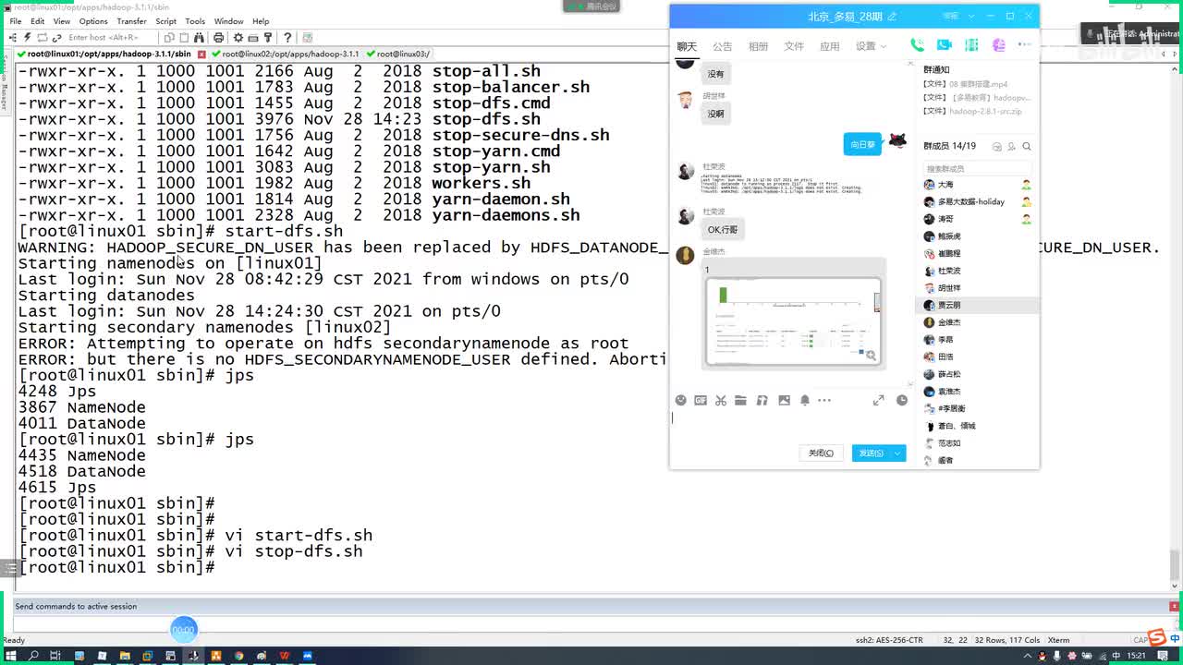
Task: Select member 多易大数据-holiday in the list
Action: (x=977, y=201)
